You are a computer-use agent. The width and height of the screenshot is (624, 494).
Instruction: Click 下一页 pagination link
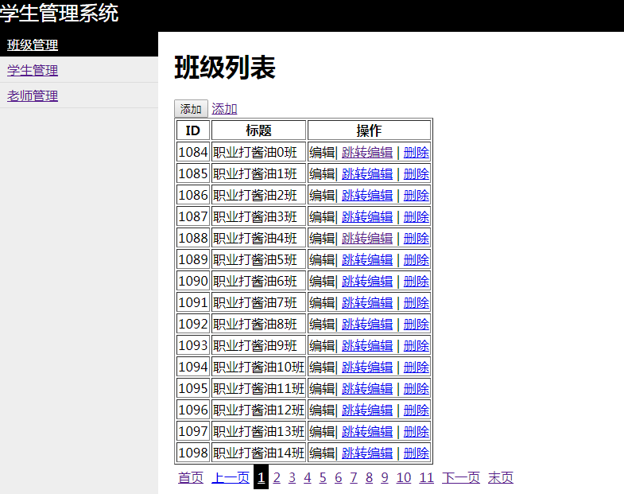coord(461,477)
